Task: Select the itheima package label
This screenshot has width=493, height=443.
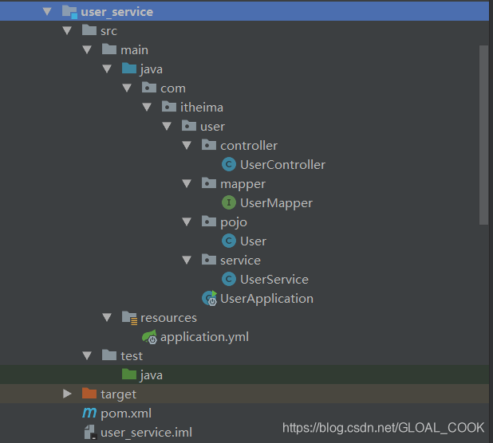Action: 202,108
